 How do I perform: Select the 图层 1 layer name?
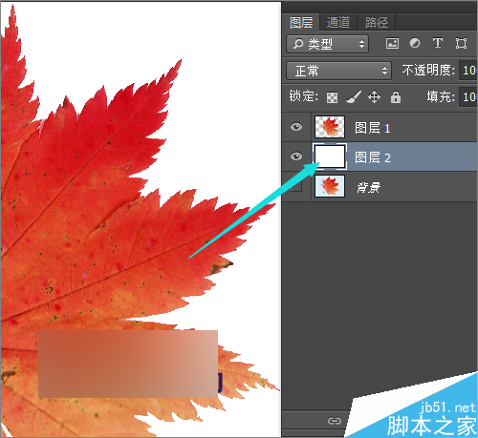(x=372, y=128)
